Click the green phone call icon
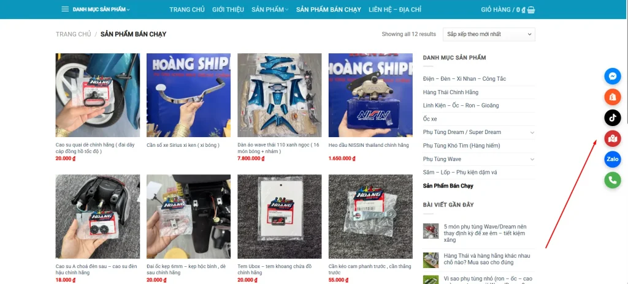 click(613, 180)
